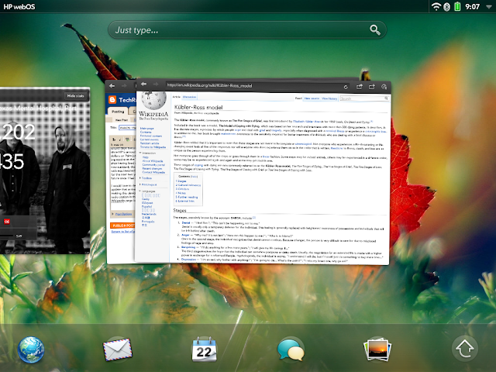Tap the Bluetooth status icon
The image size is (496, 372).
(x=446, y=7)
